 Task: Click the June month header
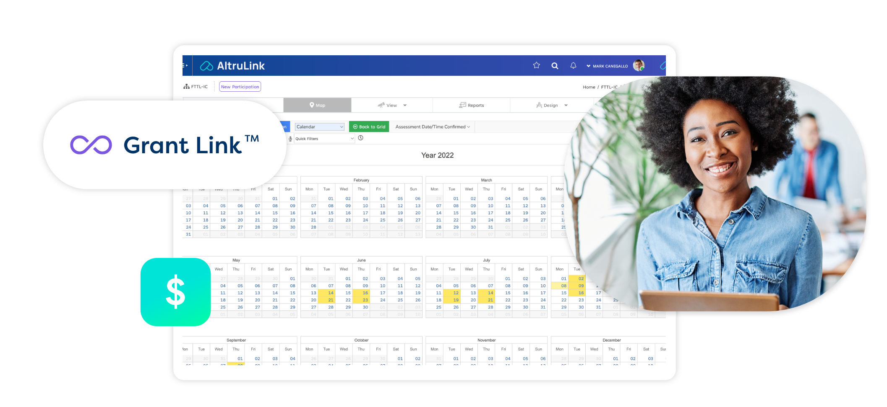(x=361, y=260)
